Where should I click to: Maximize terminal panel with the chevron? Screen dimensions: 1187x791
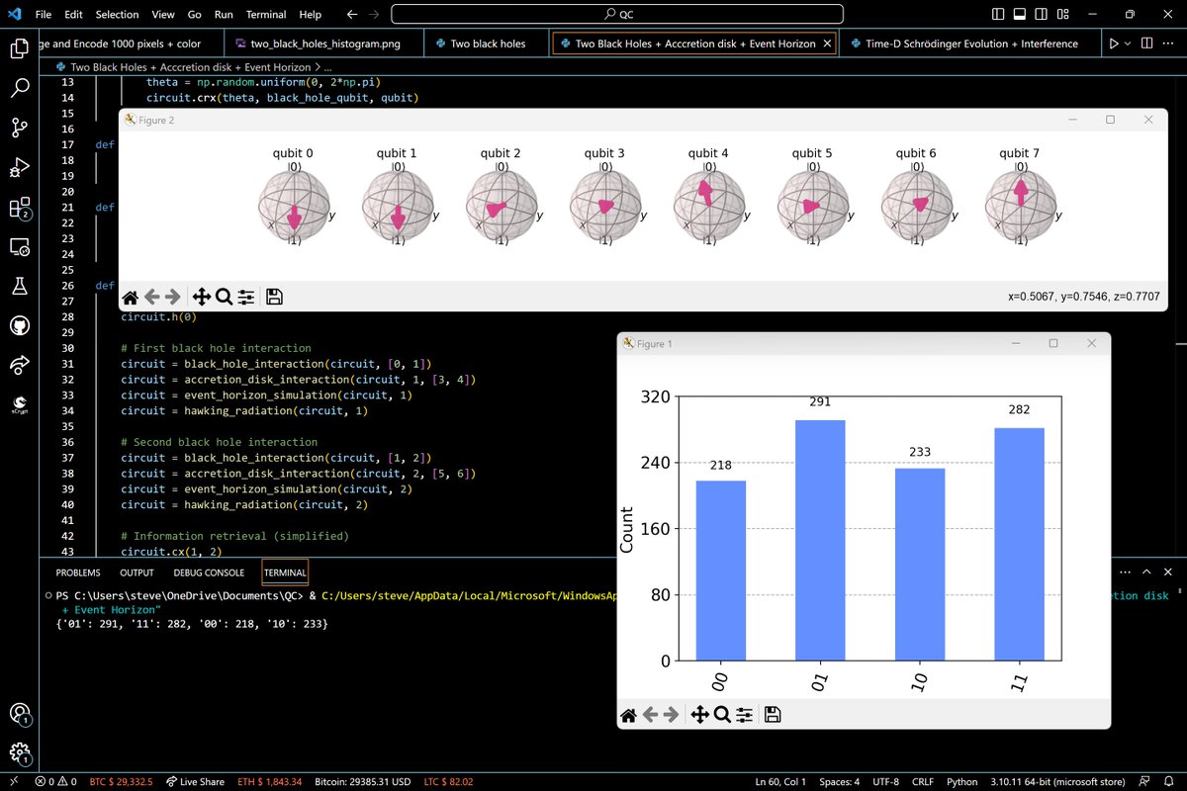click(x=1146, y=572)
